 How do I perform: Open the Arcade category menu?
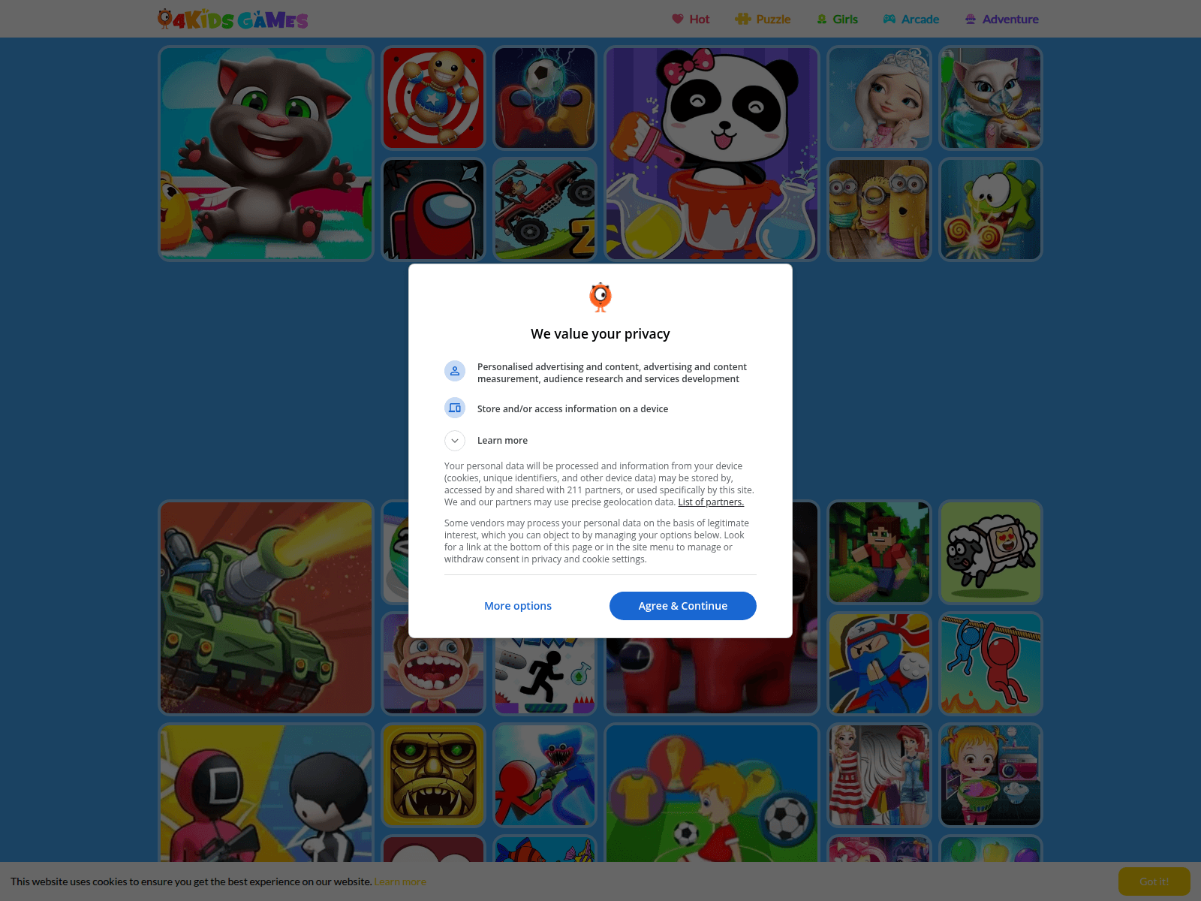coord(911,20)
